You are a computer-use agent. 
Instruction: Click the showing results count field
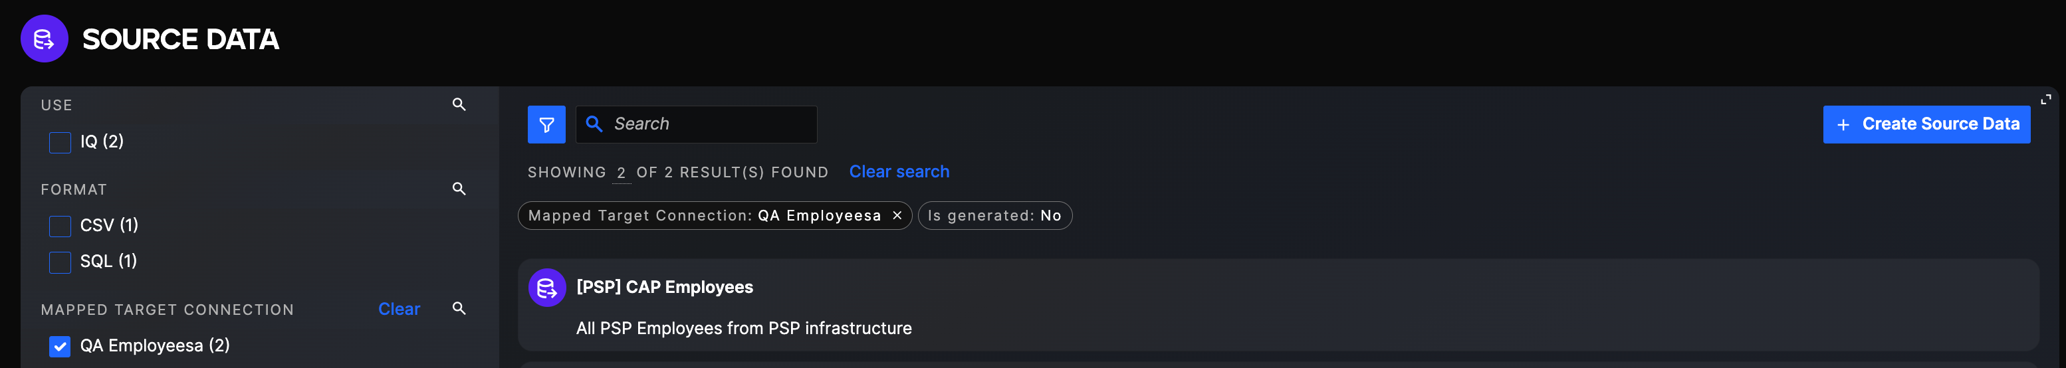point(621,173)
